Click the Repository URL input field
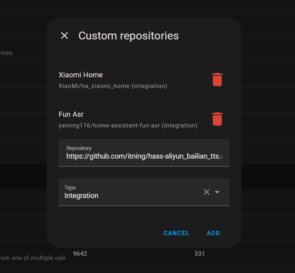 pos(144,153)
